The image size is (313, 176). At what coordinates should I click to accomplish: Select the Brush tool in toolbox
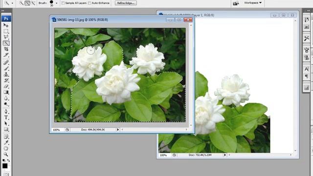pos(6,68)
